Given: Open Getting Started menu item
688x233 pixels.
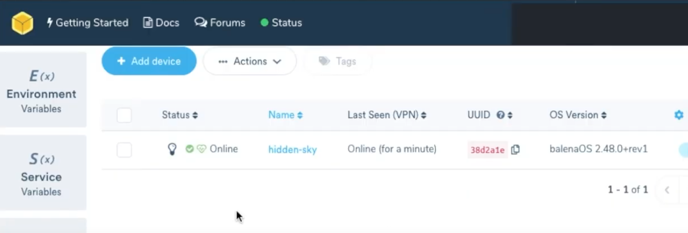Looking at the screenshot, I should pyautogui.click(x=87, y=23).
